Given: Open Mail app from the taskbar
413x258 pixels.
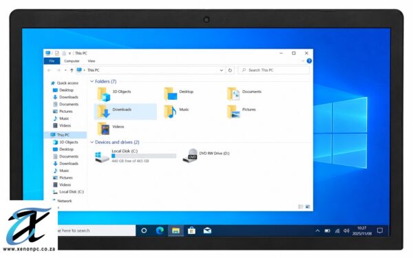Looking at the screenshot, I should tap(207, 230).
